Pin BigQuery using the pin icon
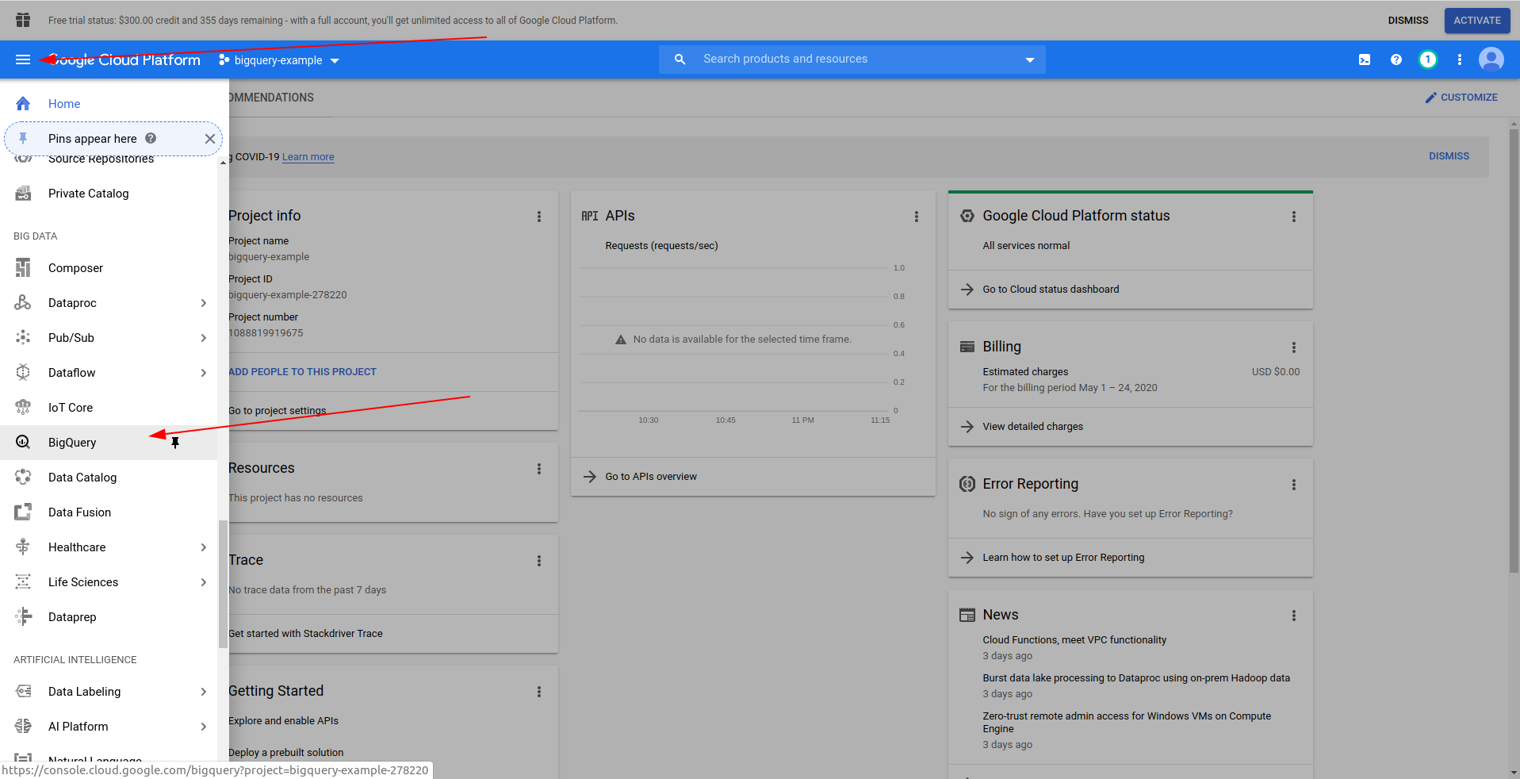The image size is (1520, 779). [x=175, y=443]
